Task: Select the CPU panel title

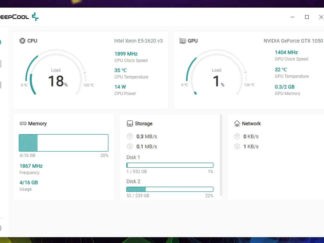Action: tap(32, 41)
